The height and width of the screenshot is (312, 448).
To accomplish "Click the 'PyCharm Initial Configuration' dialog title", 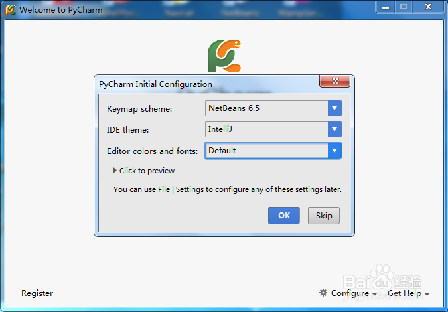I will point(155,84).
